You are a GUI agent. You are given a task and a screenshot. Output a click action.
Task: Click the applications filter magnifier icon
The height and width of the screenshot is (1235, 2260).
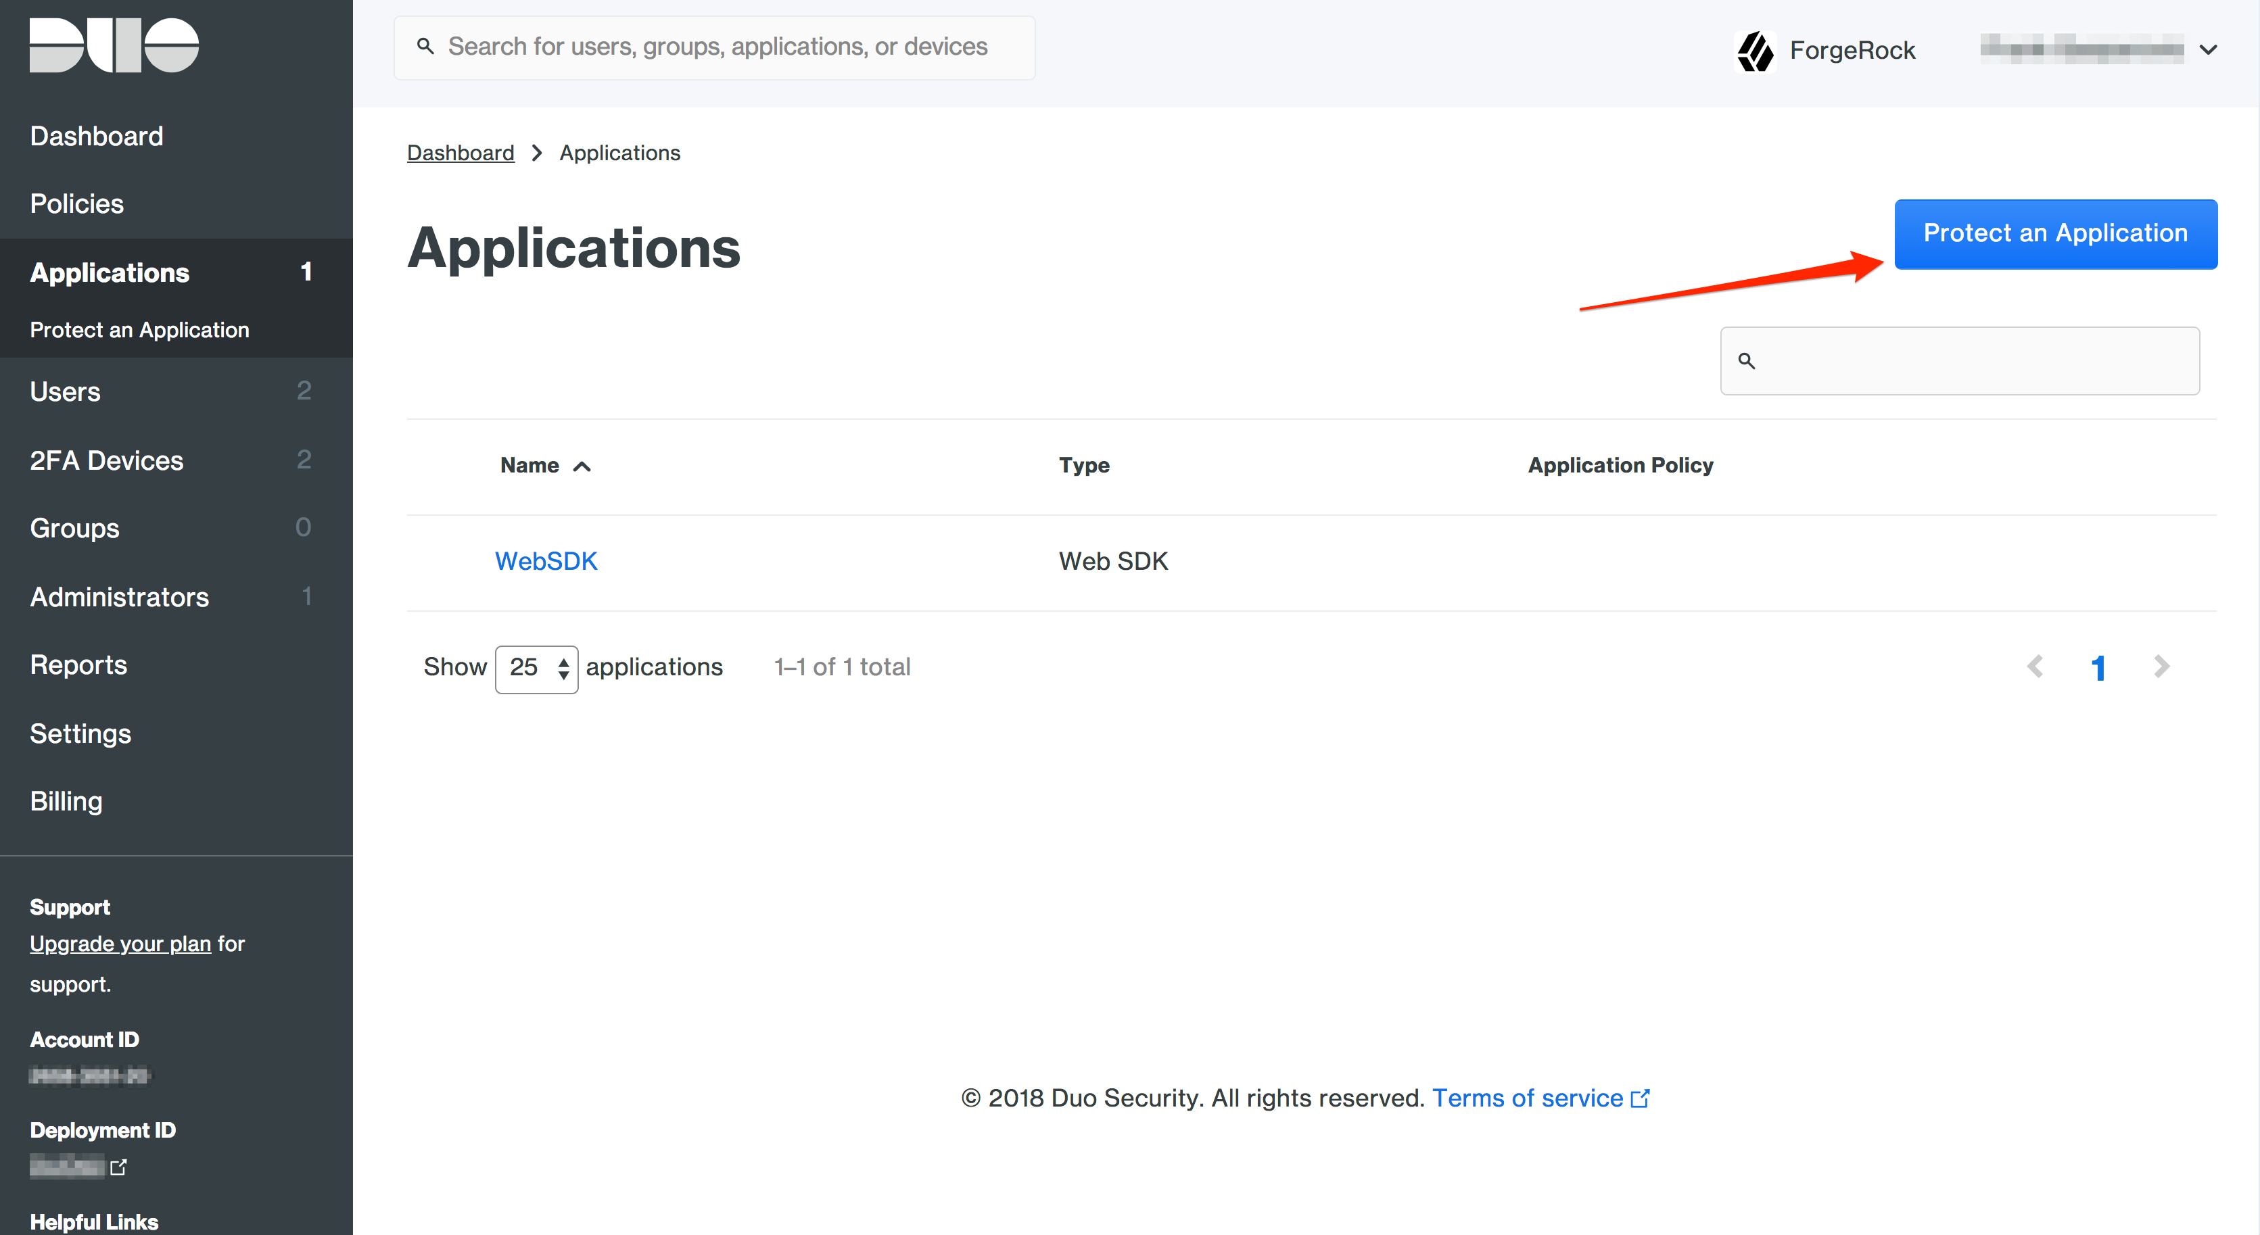[x=1747, y=362]
